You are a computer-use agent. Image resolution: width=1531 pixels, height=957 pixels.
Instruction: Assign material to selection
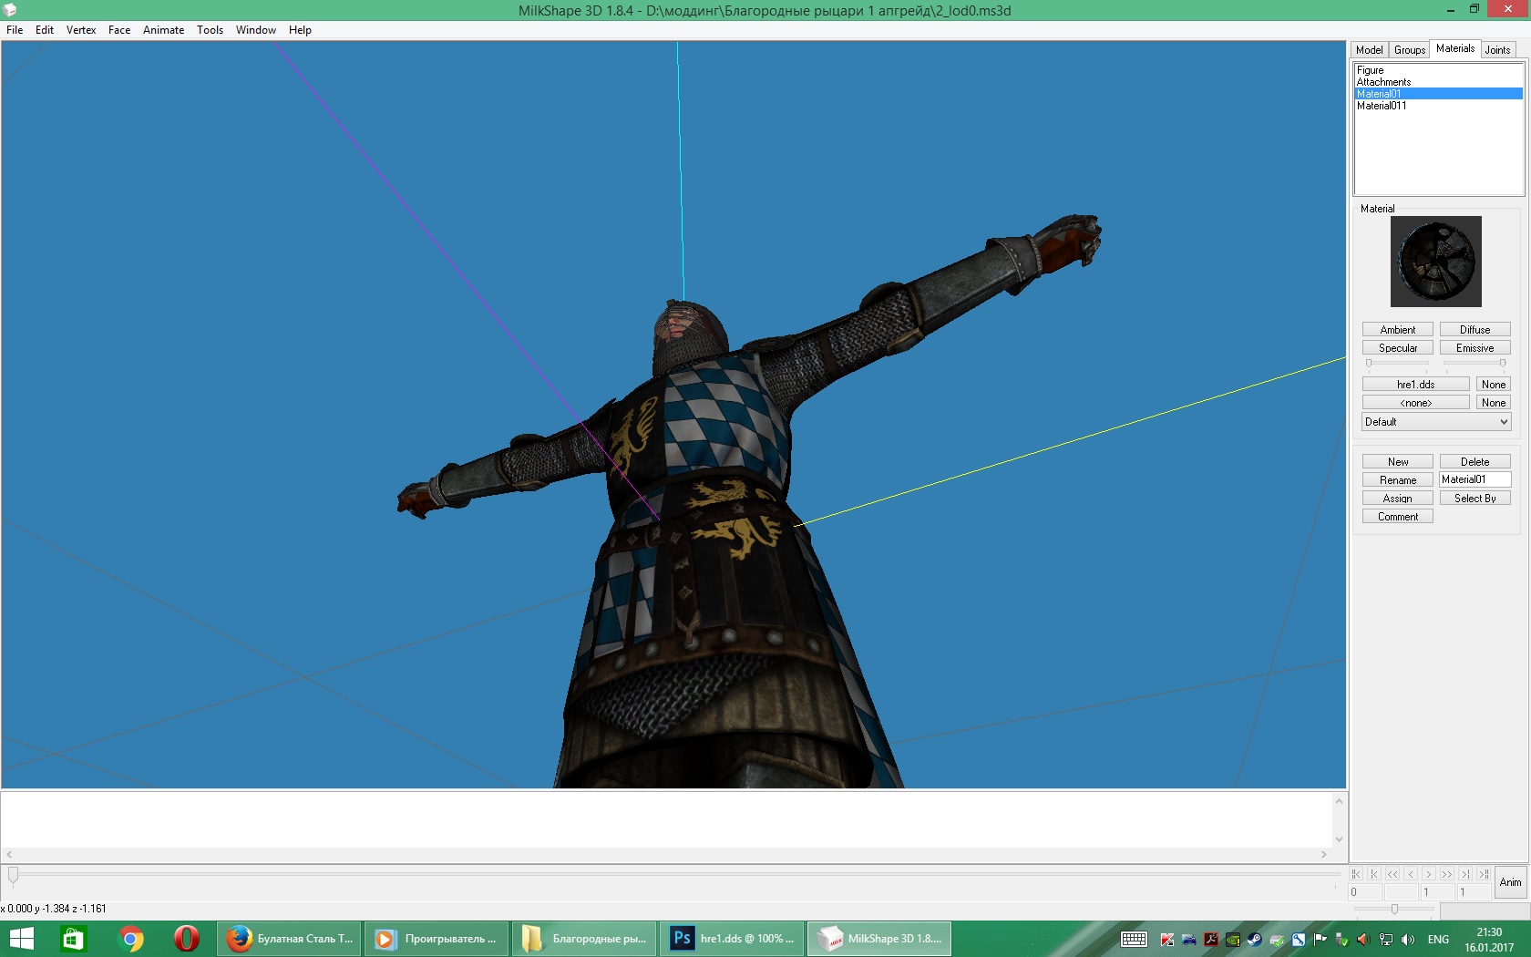[1398, 498]
